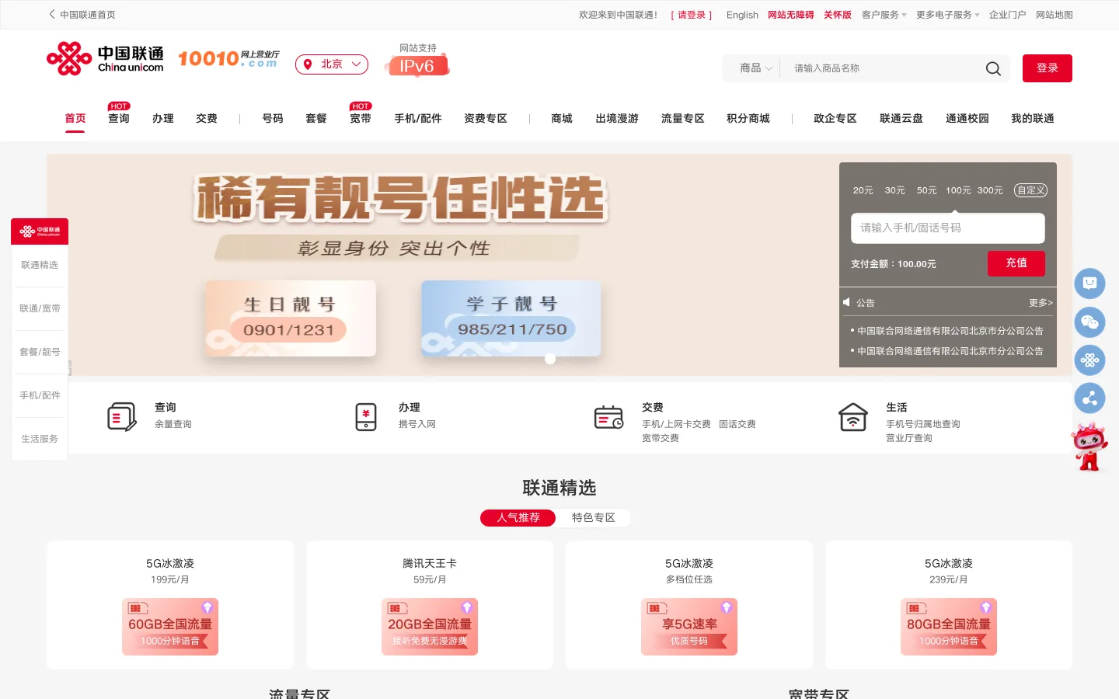
Task: Choose the 自定义 custom amount option
Action: 1030,190
